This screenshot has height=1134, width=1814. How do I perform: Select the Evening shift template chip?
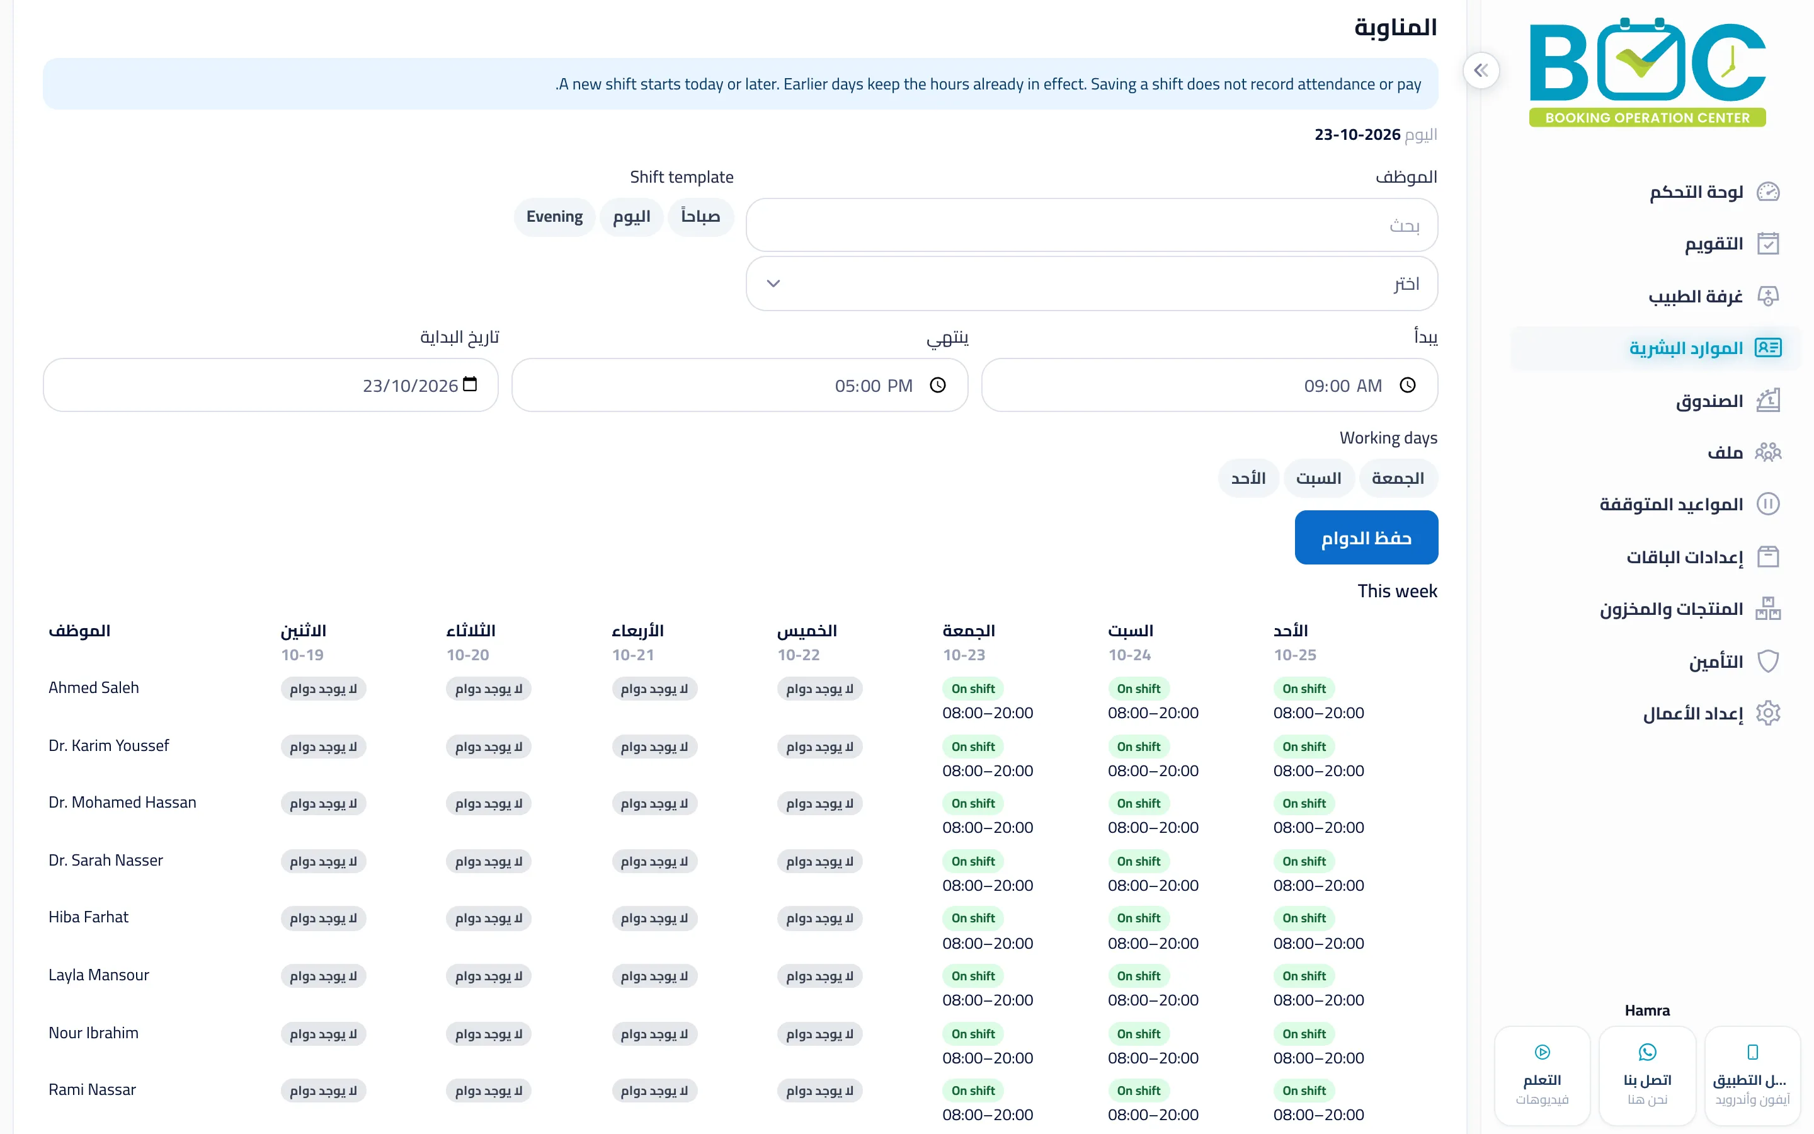tap(554, 217)
